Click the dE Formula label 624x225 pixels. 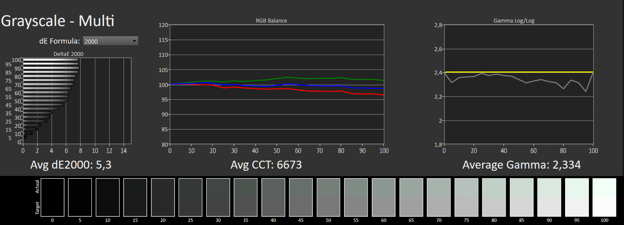[60, 41]
